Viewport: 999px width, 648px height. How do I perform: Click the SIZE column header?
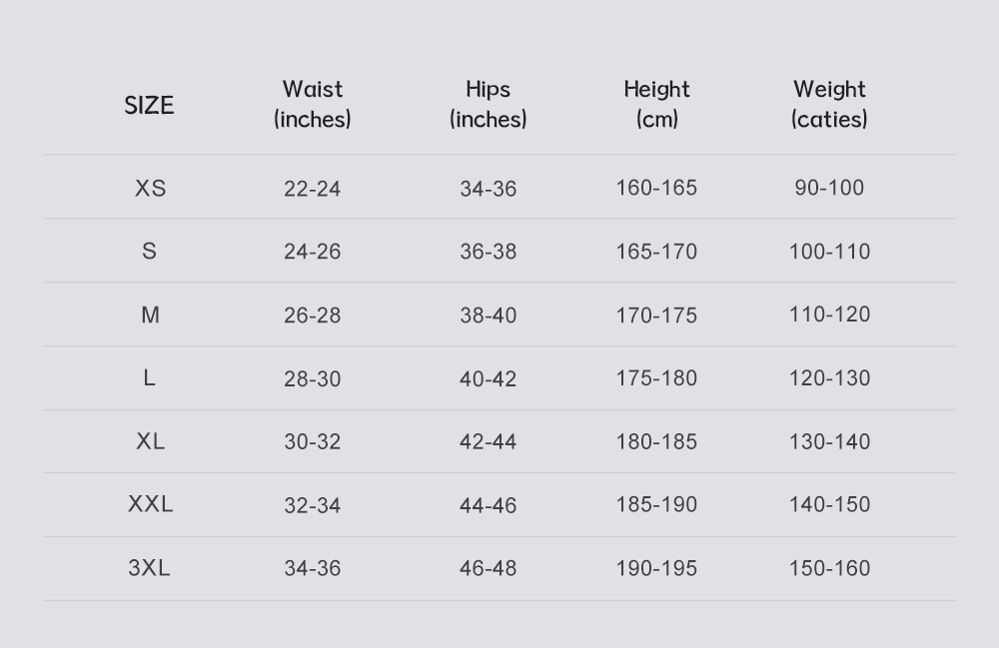[149, 105]
